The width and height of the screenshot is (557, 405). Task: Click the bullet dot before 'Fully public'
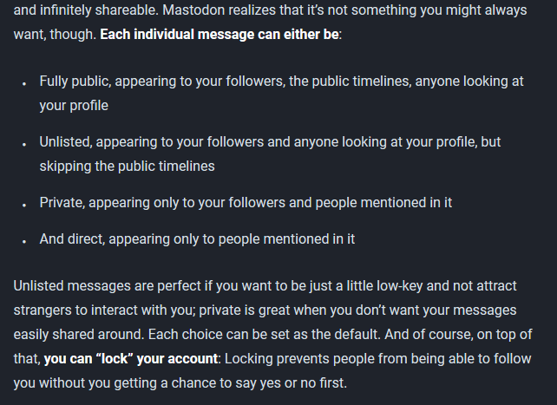tap(24, 84)
